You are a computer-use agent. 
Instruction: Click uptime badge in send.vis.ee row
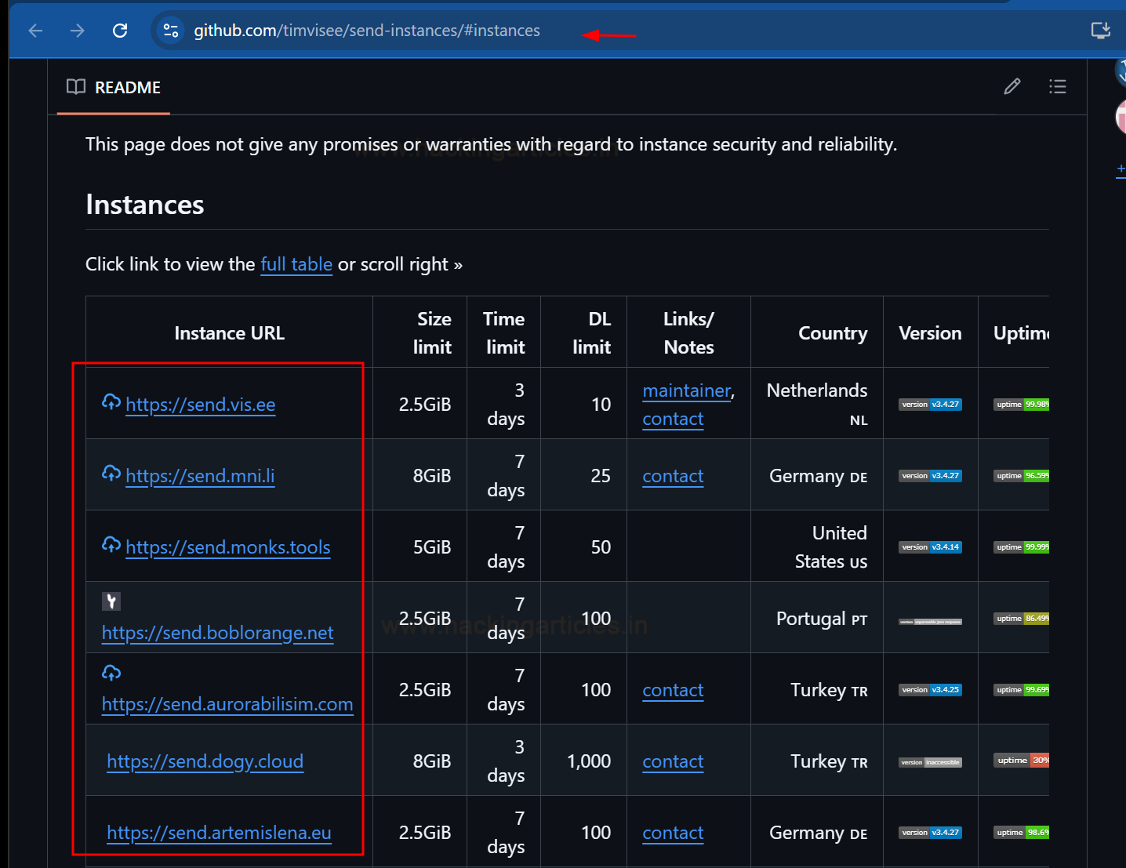[1021, 405]
